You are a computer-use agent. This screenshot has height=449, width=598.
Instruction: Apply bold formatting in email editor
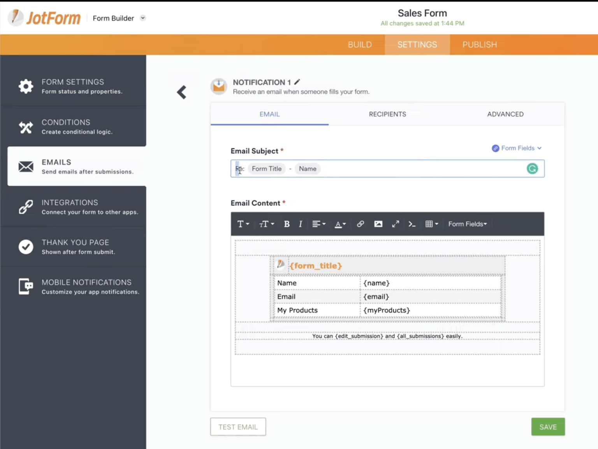click(287, 224)
